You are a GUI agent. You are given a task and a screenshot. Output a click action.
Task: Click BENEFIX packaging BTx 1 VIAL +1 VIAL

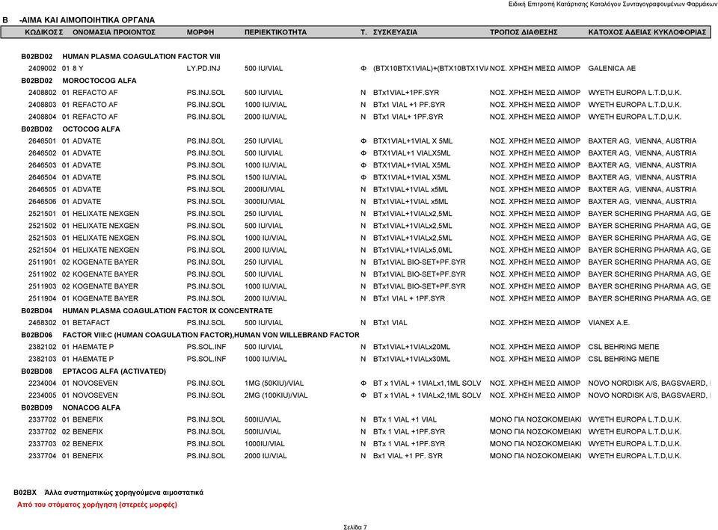pyautogui.click(x=405, y=420)
